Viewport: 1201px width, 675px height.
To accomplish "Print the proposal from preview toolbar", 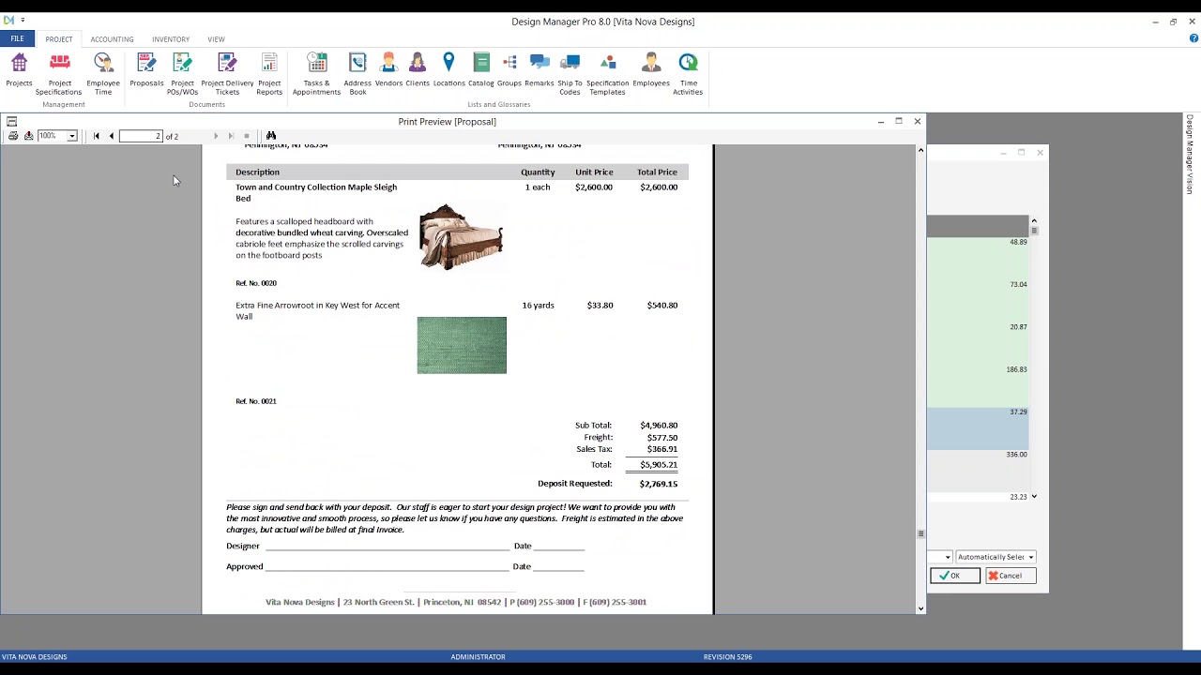I will pyautogui.click(x=13, y=136).
